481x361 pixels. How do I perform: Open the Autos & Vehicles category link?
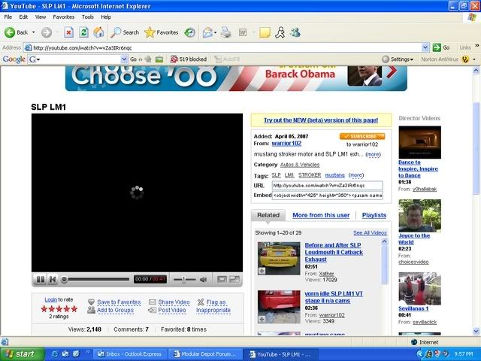(x=300, y=165)
